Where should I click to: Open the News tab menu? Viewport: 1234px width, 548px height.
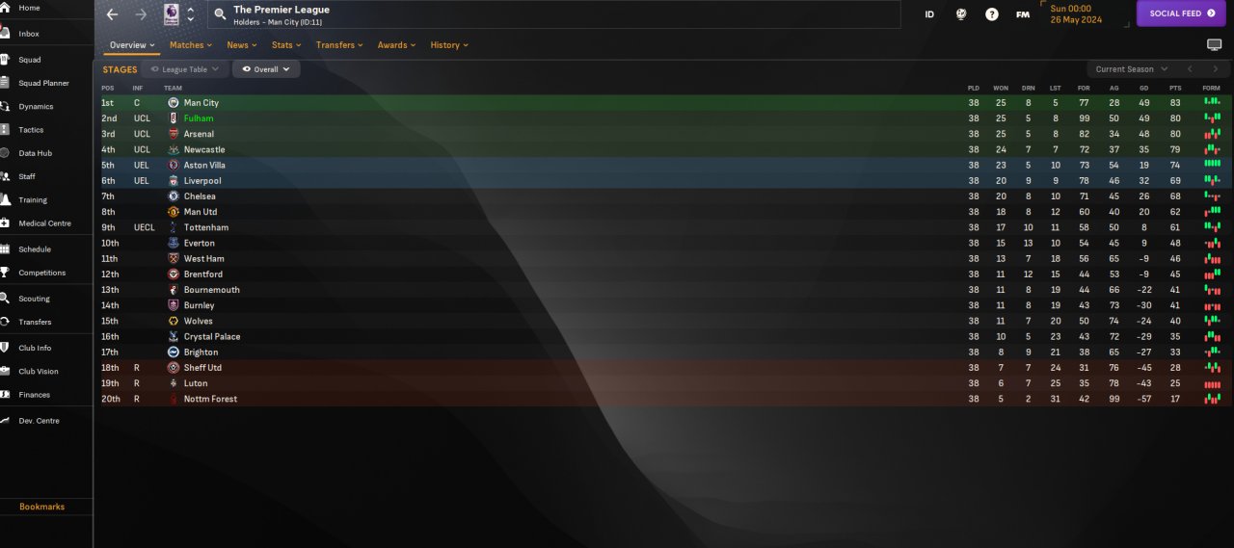pyautogui.click(x=242, y=45)
